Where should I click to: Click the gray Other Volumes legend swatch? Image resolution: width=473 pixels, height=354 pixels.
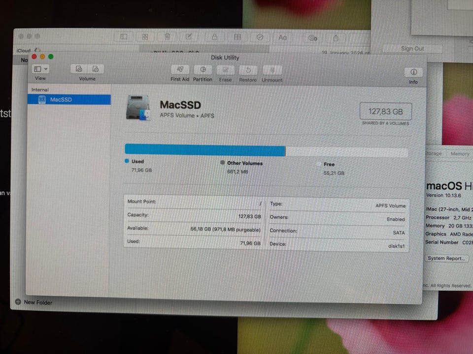(x=222, y=163)
